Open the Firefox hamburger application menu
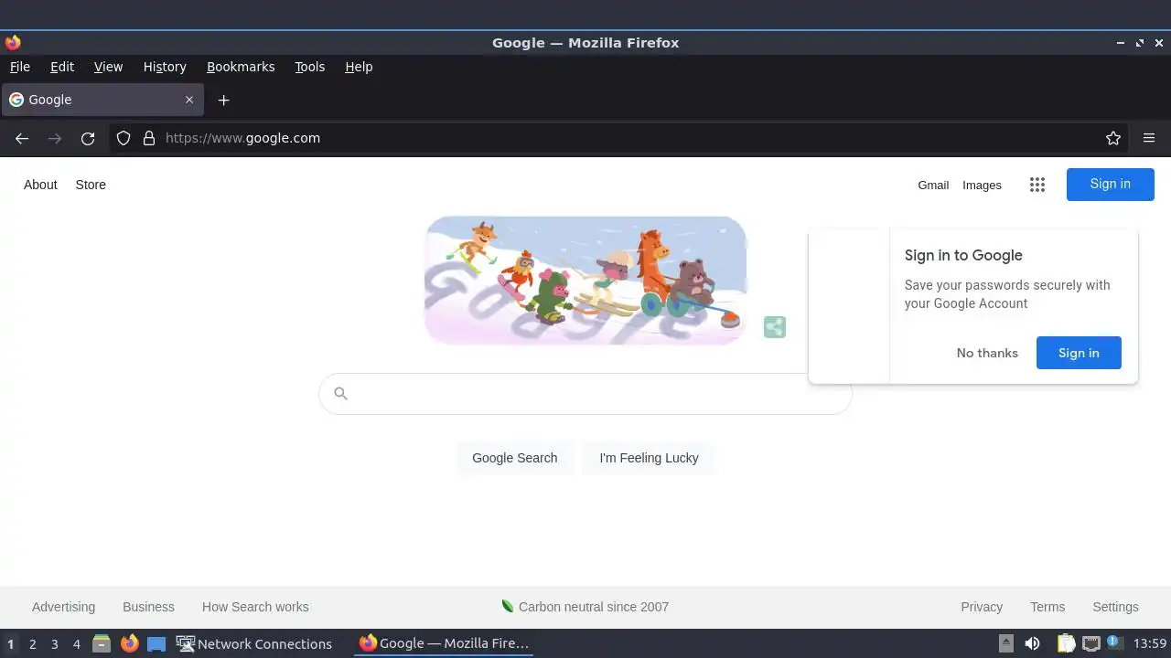Screen dimensions: 1171x658 point(1149,138)
